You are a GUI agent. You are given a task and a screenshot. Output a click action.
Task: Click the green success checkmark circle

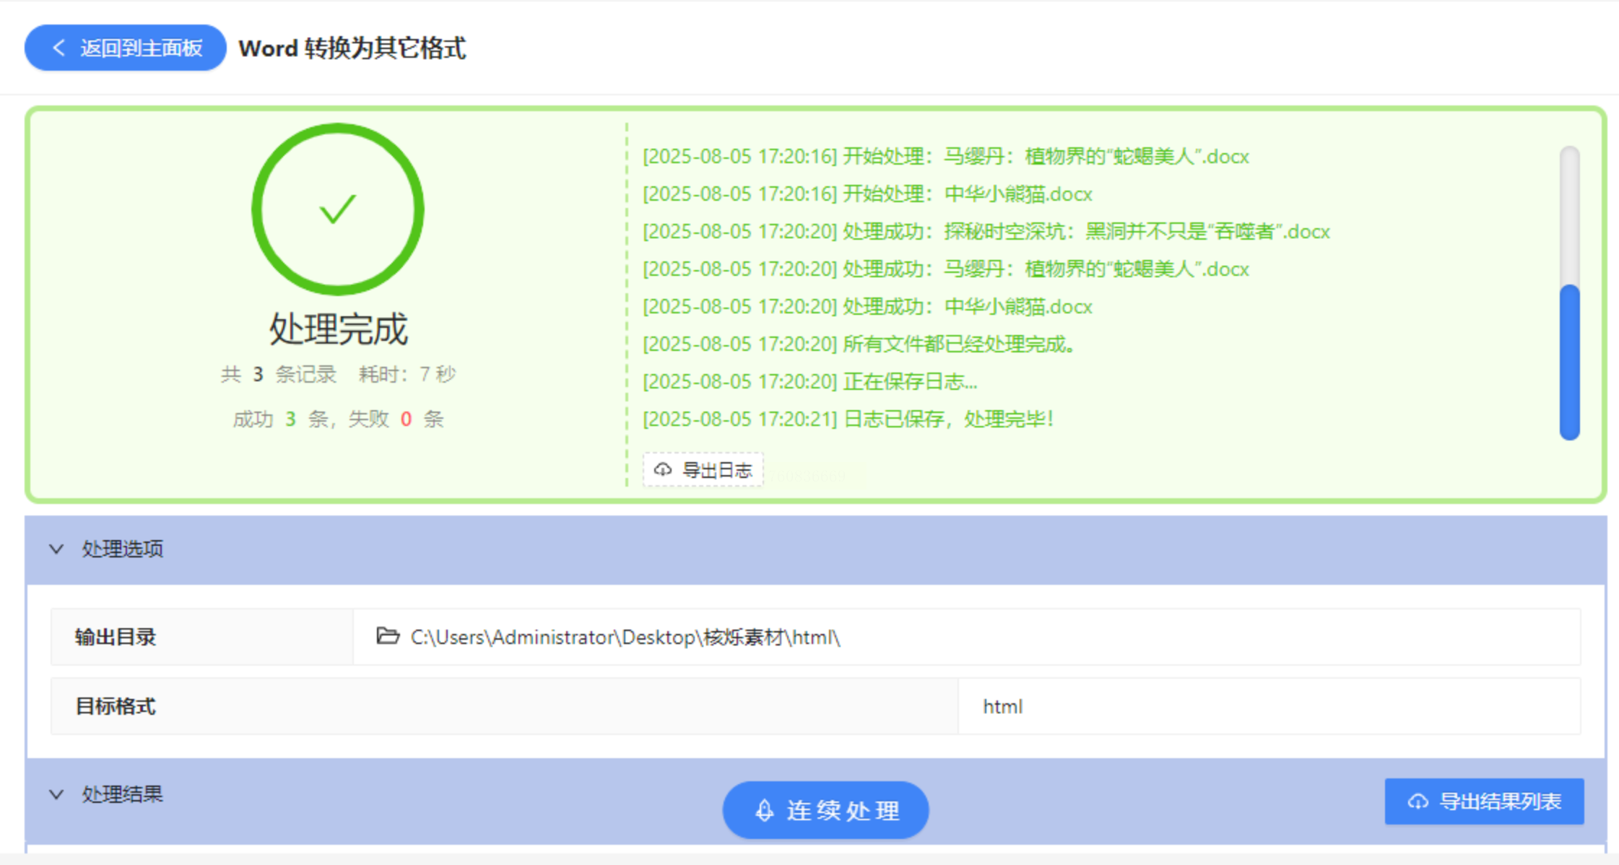[337, 209]
